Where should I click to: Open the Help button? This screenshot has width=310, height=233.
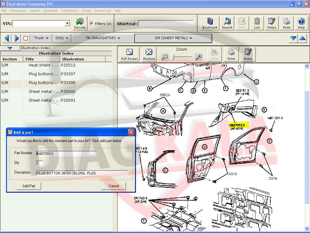point(301,23)
